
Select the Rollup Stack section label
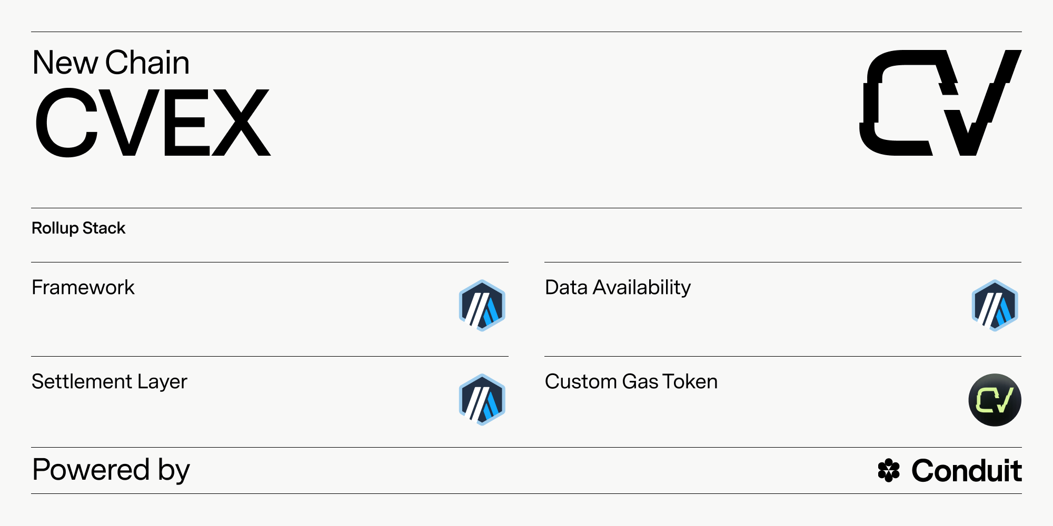(78, 228)
